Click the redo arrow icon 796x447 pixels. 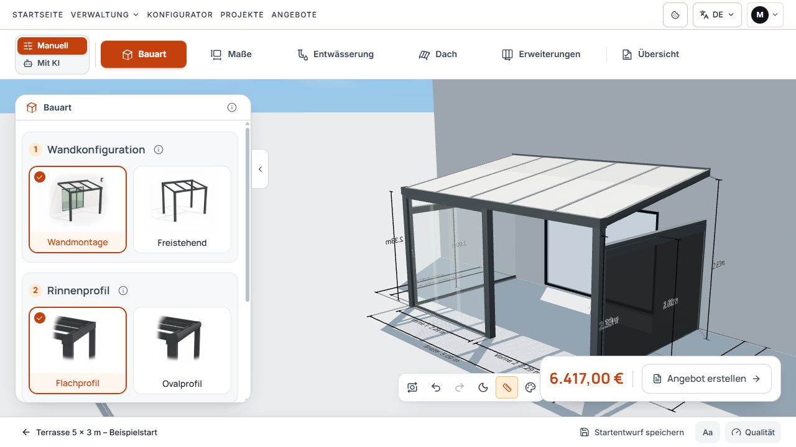460,388
